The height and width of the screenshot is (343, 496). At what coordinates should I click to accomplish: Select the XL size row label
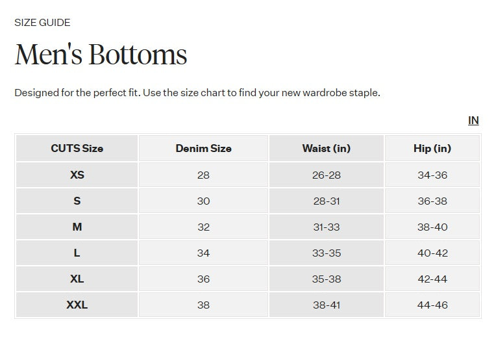[77, 279]
